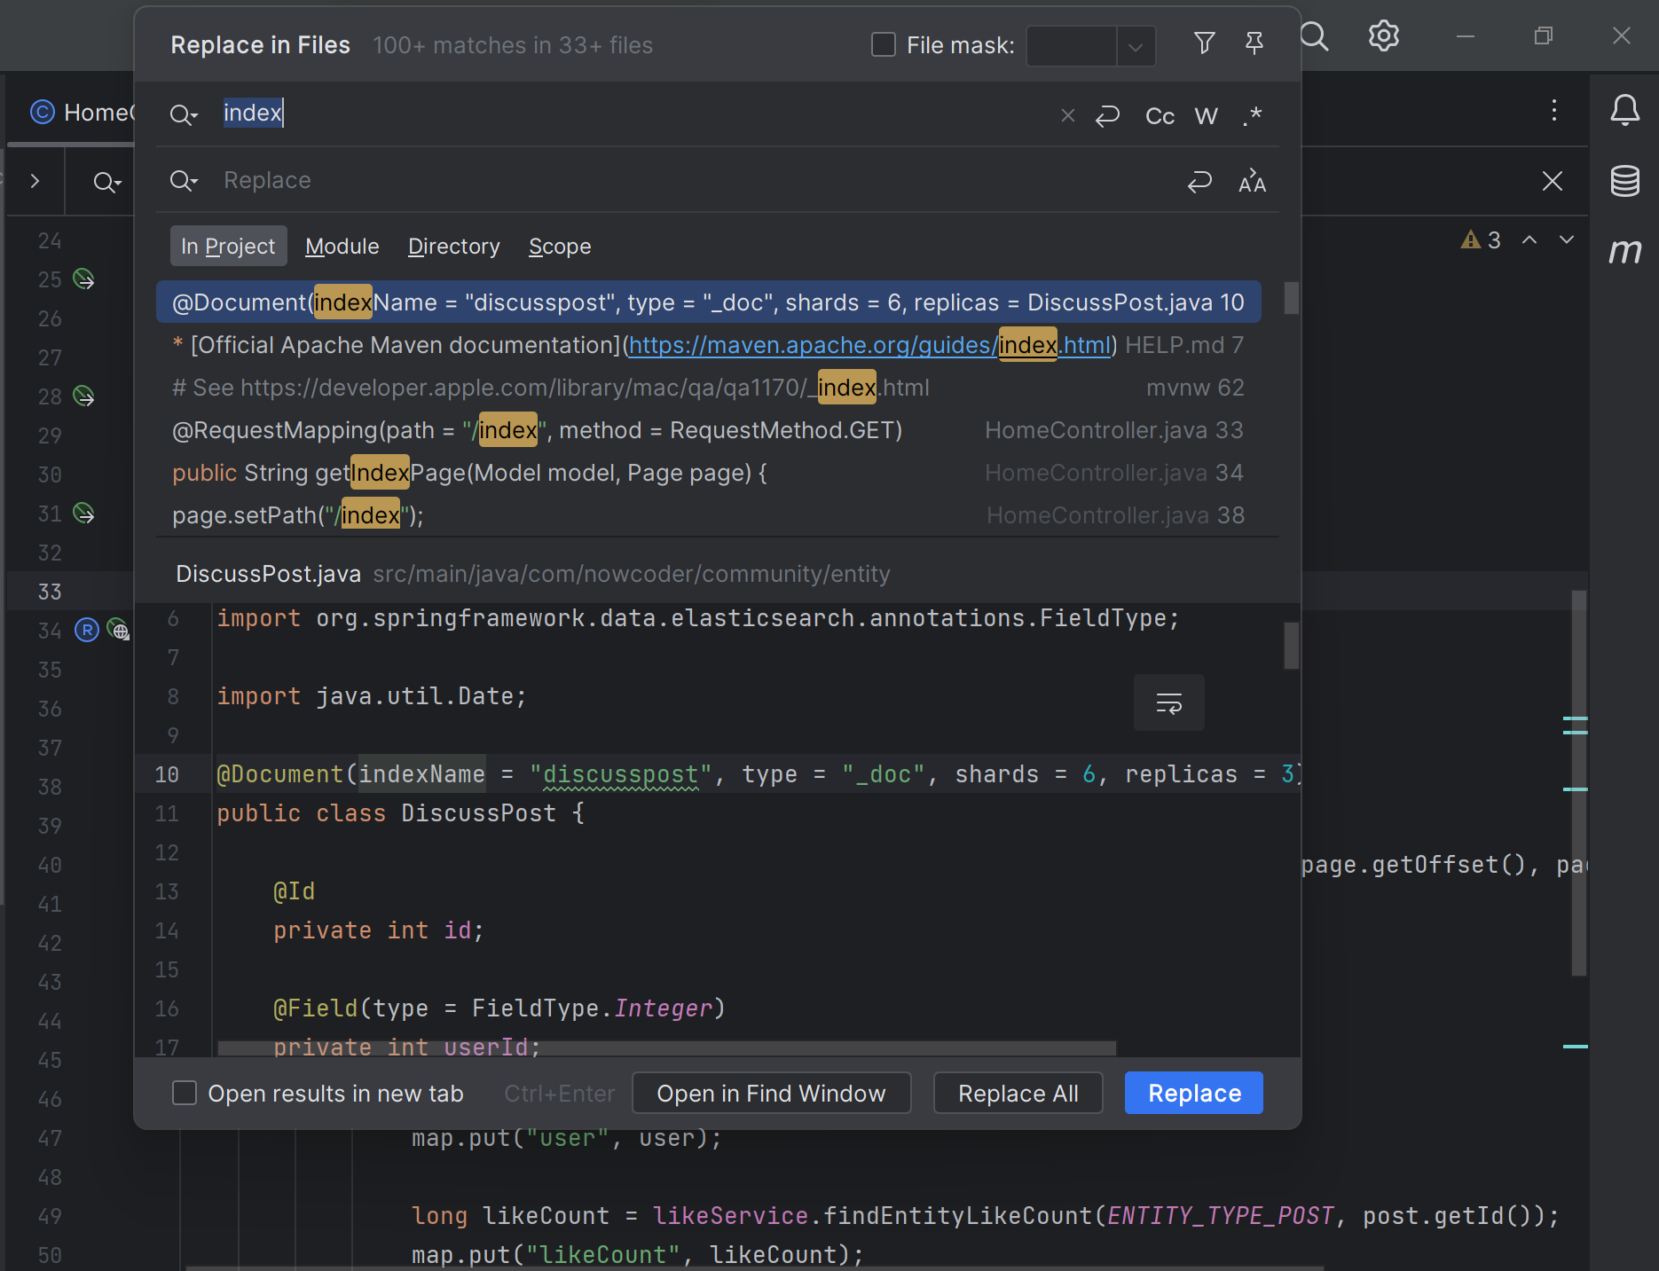This screenshot has width=1659, height=1271.
Task: Close the editor find bar
Action: [x=1552, y=181]
